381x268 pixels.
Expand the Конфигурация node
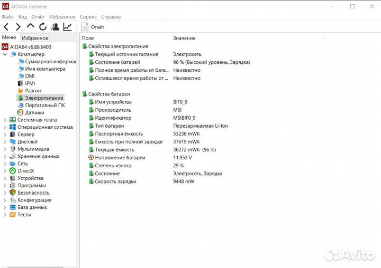(5, 200)
